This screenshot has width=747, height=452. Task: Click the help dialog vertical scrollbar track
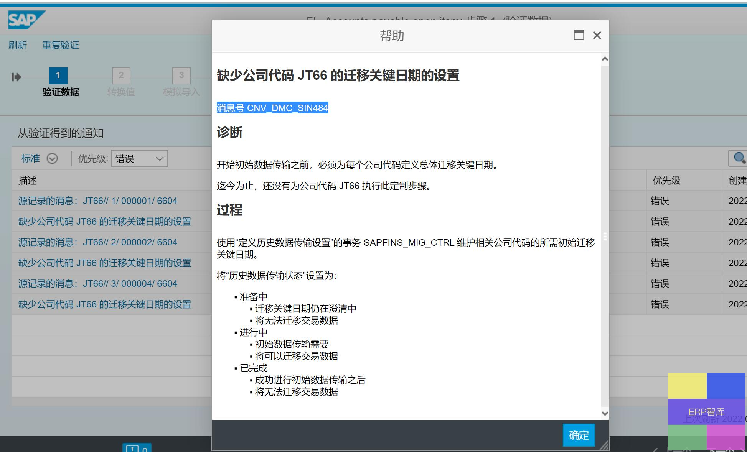605,236
